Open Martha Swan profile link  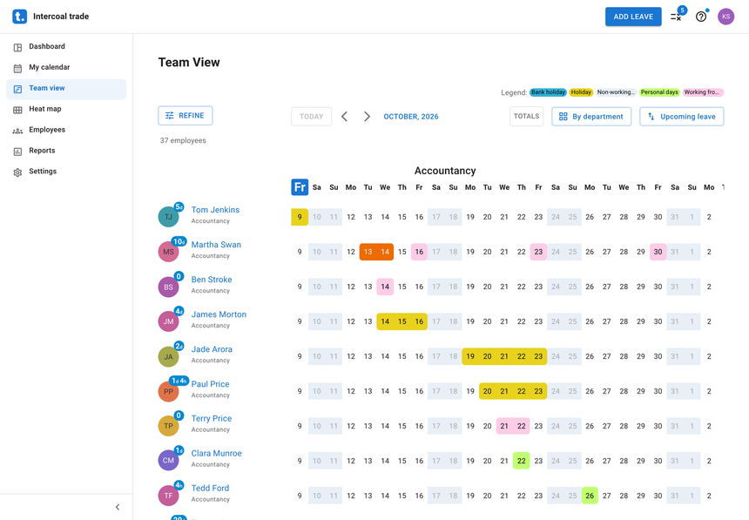(216, 245)
